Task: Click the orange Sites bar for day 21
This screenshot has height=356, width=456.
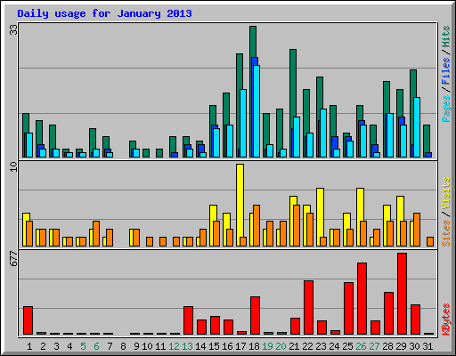Action: pyautogui.click(x=297, y=225)
